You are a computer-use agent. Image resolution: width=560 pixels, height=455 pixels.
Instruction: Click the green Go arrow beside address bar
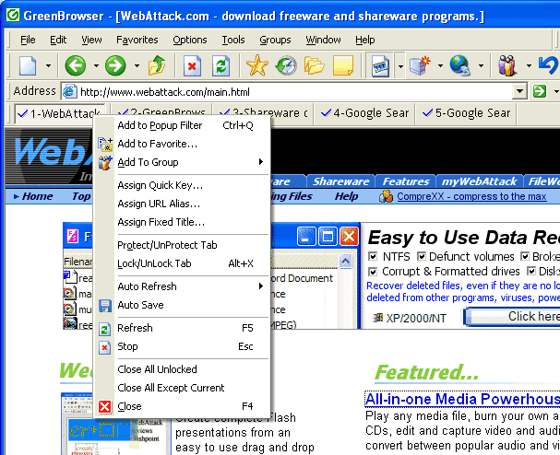540,91
